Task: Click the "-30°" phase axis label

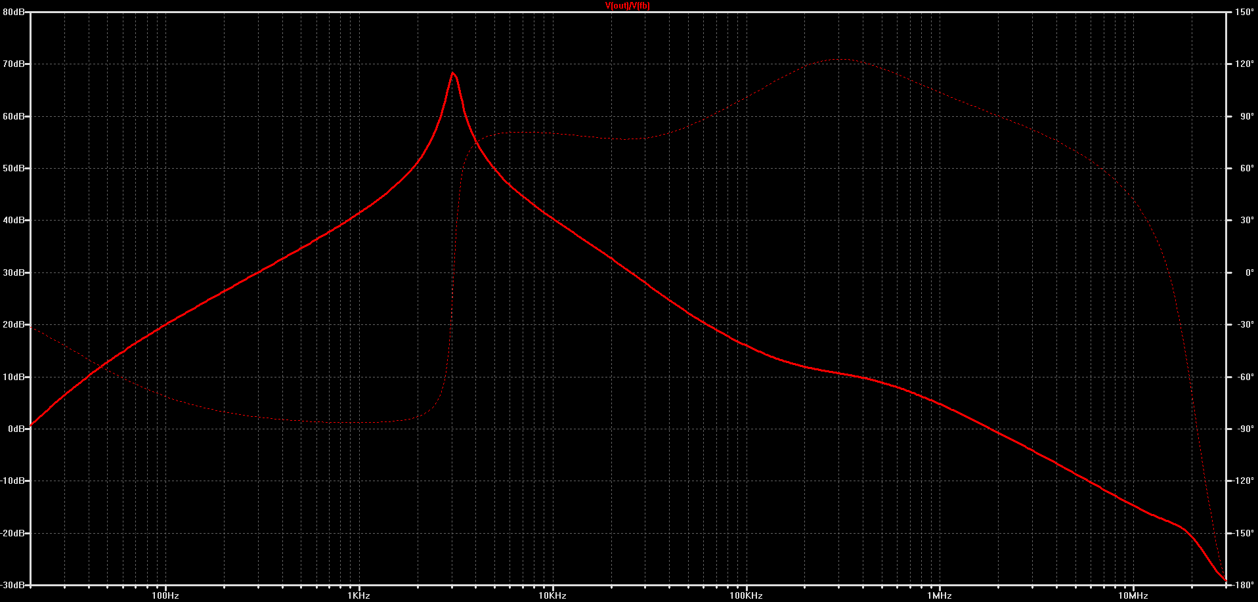Action: pyautogui.click(x=1246, y=324)
